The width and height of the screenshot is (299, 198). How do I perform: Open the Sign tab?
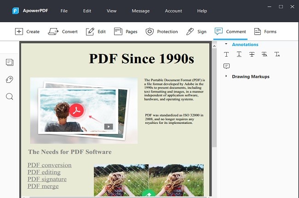tap(196, 31)
